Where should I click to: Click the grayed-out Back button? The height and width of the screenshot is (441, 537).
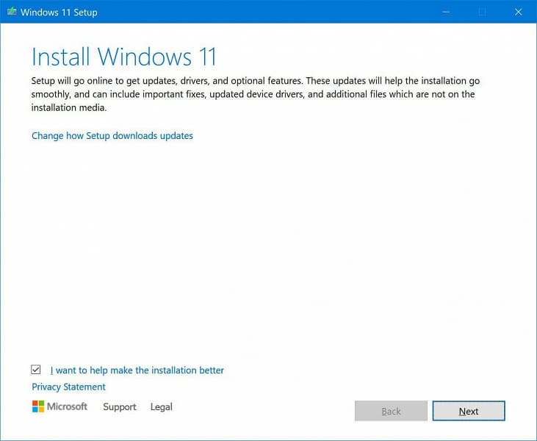[x=391, y=411]
